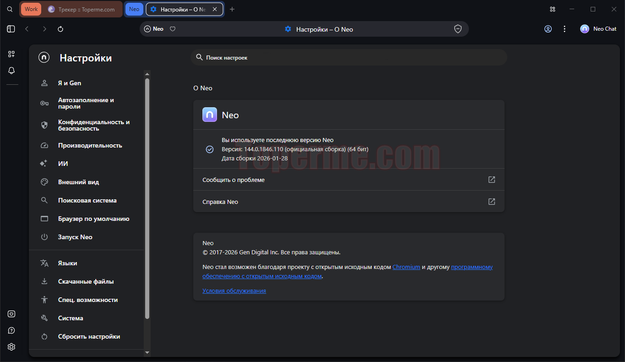625x362 pixels.
Task: Open the profile account icon
Action: coord(548,29)
